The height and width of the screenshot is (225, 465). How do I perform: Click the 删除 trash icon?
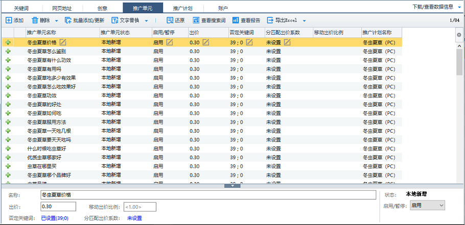pyautogui.click(x=35, y=20)
